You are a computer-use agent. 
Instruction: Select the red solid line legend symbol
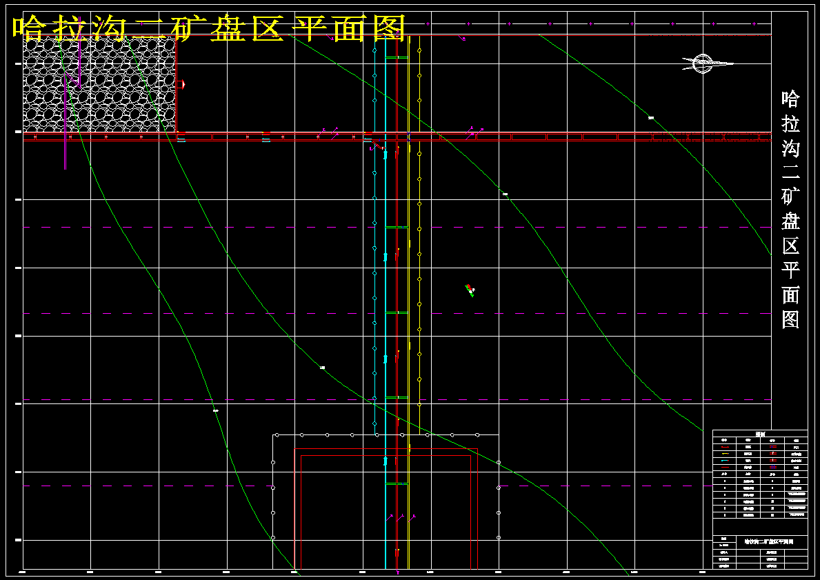tap(724, 467)
